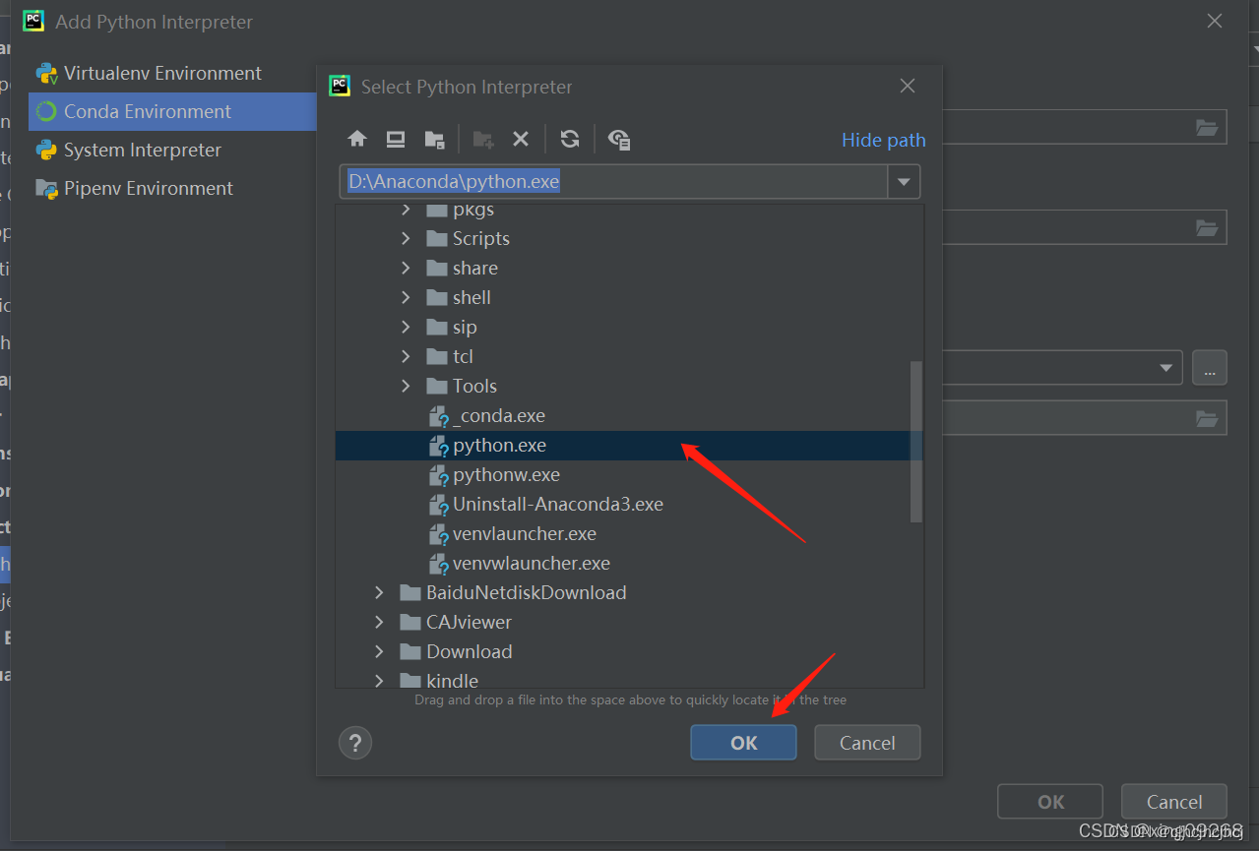Select python.exe in the file tree
Viewport: 1259px width, 851px height.
pyautogui.click(x=629, y=446)
